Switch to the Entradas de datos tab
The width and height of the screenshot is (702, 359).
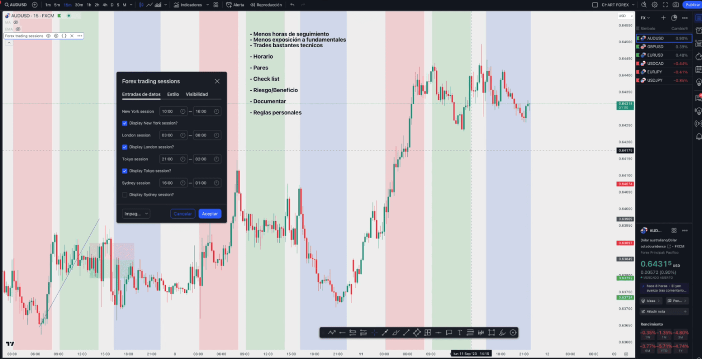pyautogui.click(x=141, y=94)
